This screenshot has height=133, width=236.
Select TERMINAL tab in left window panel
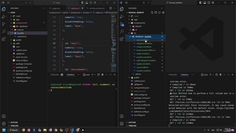tap(70, 75)
